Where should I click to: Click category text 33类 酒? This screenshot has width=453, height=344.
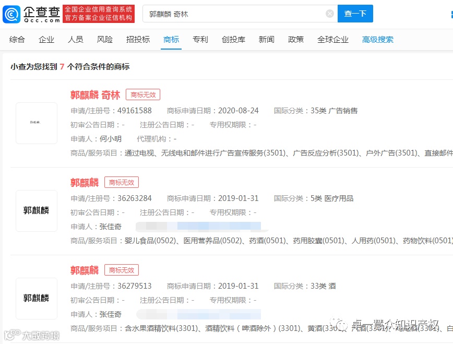click(x=323, y=286)
